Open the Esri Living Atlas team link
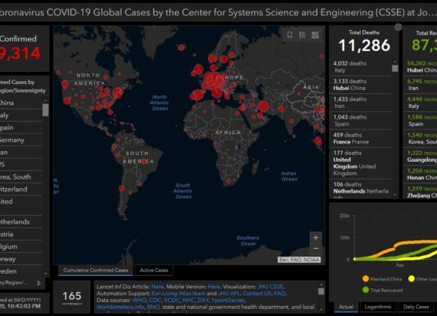This screenshot has width=437, height=316. [x=178, y=294]
